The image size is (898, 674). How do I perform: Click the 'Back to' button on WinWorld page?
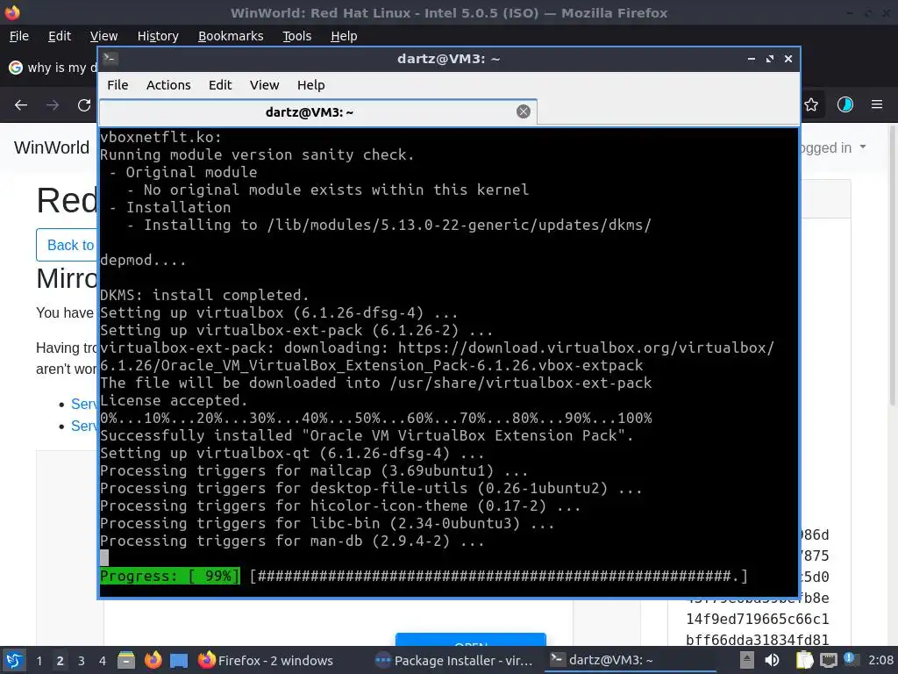[68, 245]
